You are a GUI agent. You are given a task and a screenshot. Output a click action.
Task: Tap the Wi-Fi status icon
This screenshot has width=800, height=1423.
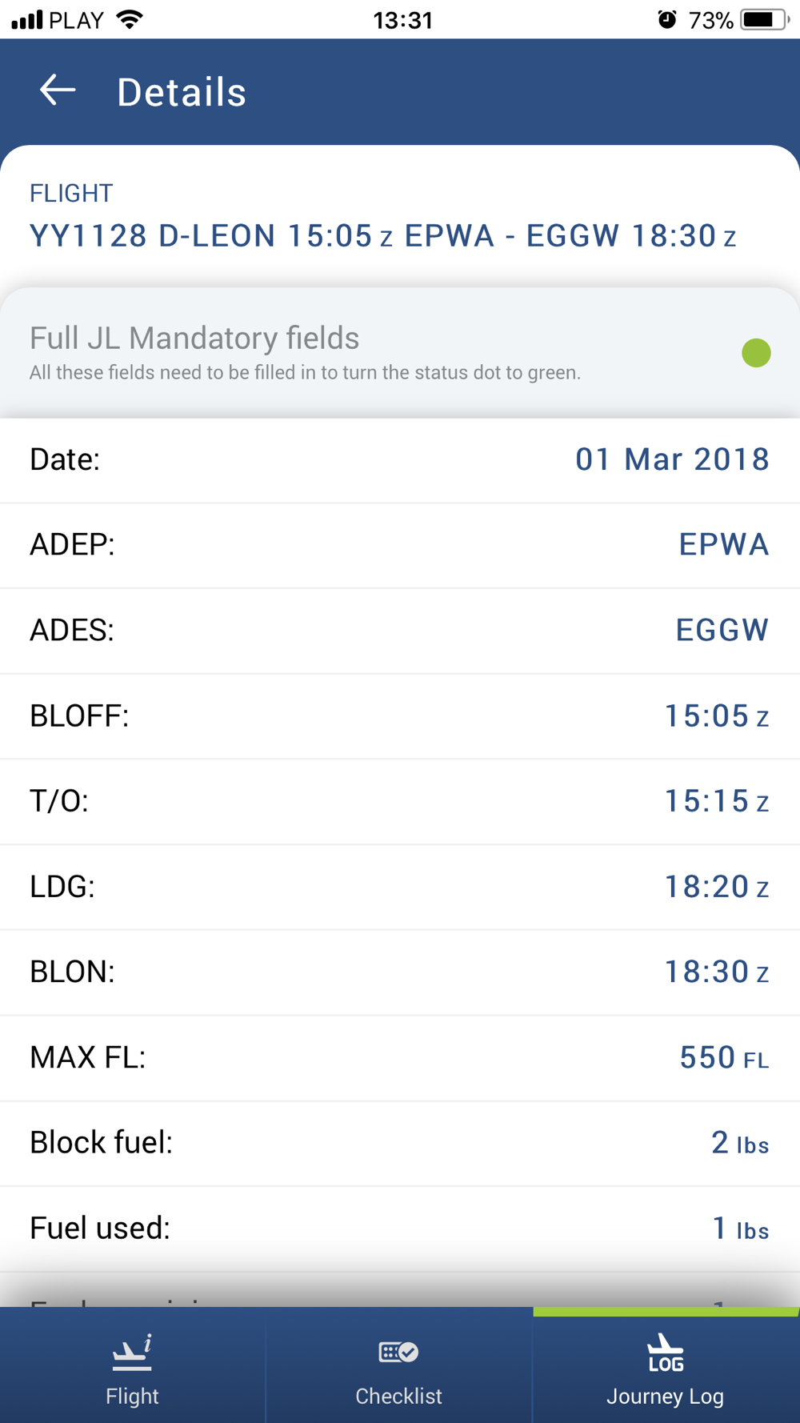tap(130, 19)
